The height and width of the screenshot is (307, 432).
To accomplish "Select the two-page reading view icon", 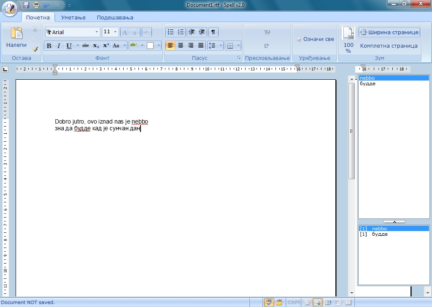I will [x=328, y=303].
